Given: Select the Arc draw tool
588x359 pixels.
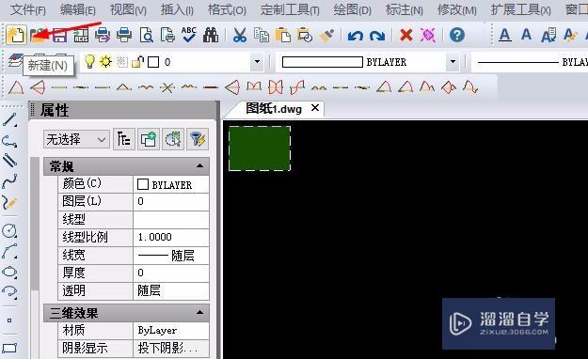Looking at the screenshot, I should pos(9,251).
